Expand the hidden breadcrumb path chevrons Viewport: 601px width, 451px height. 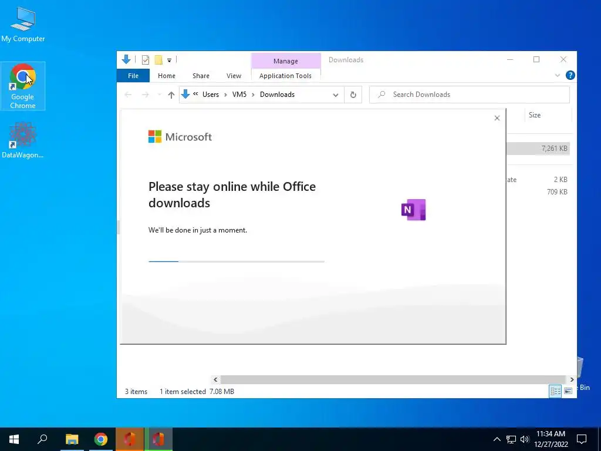click(195, 94)
